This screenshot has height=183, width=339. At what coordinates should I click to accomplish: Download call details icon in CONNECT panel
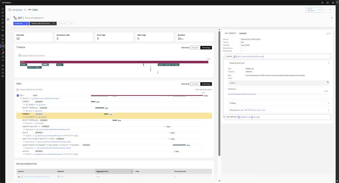(x=327, y=33)
